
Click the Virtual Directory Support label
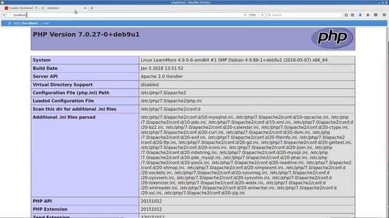tap(63, 85)
